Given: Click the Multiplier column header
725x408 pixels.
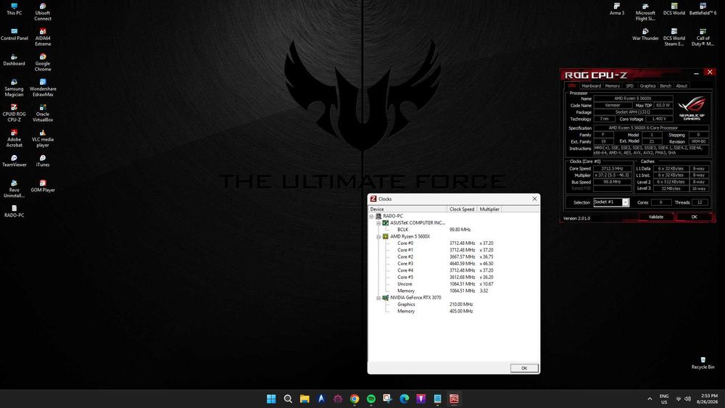Looking at the screenshot, I should 489,209.
